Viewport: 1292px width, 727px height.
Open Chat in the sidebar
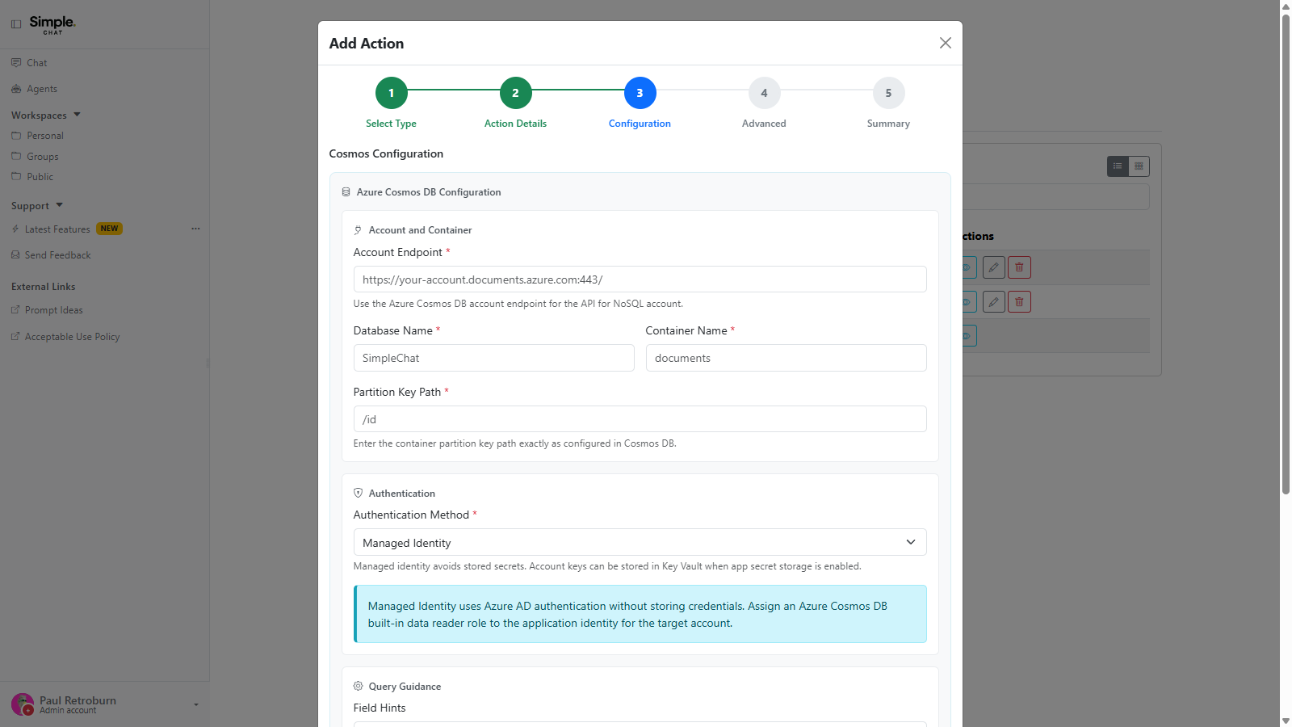(37, 63)
